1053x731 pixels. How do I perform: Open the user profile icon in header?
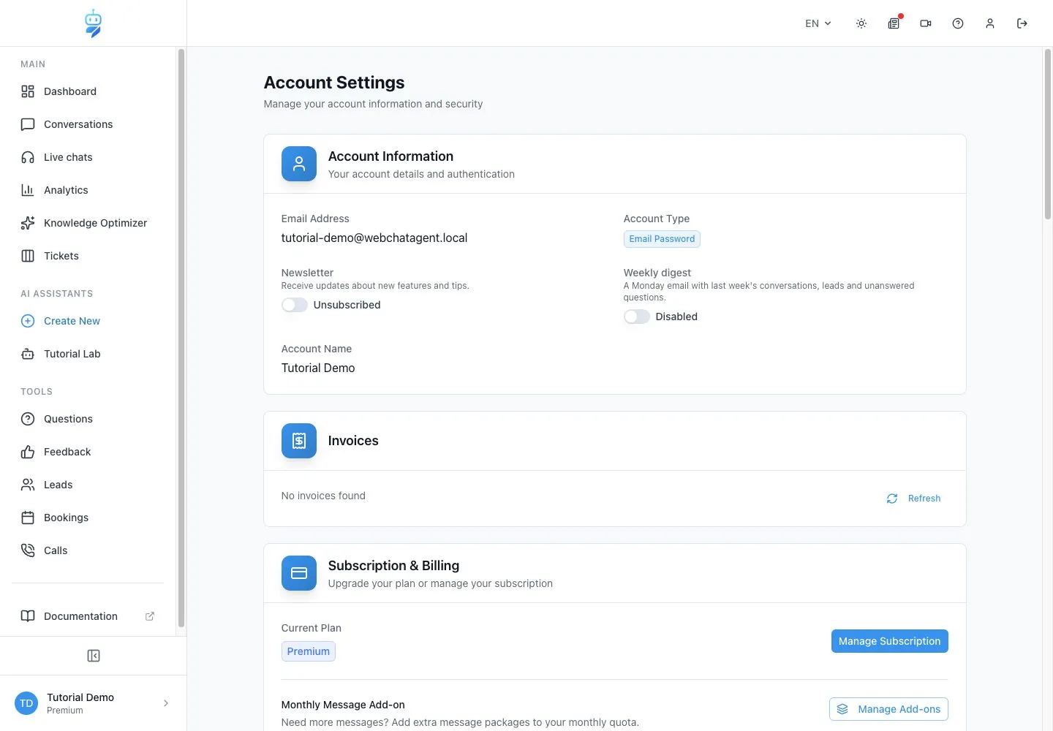(990, 23)
